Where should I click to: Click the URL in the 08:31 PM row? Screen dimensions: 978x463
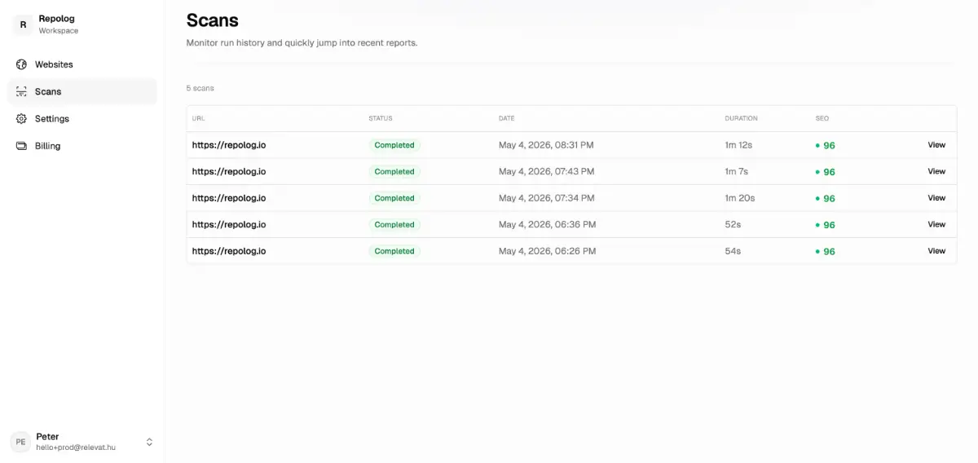[x=229, y=145]
